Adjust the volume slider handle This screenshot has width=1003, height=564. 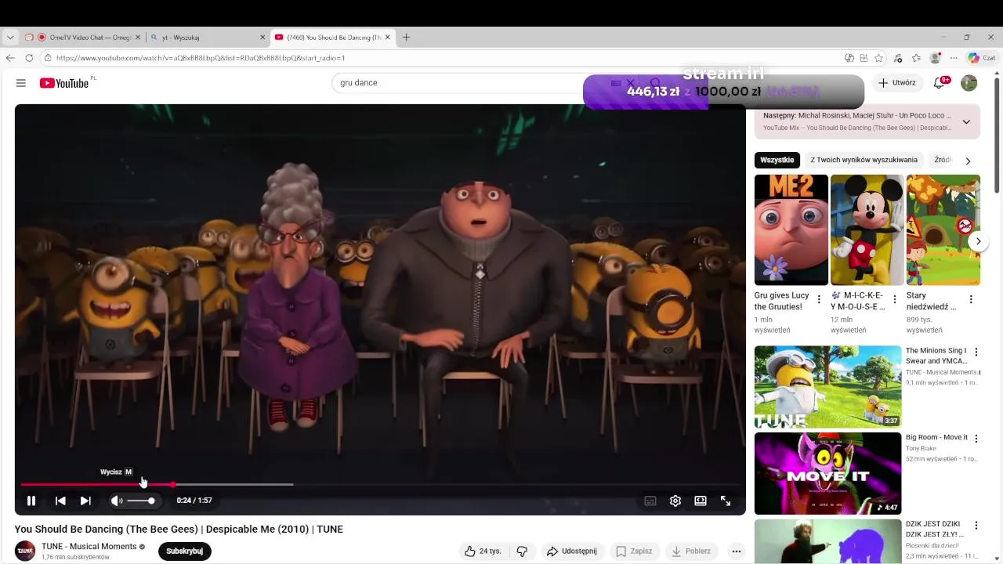151,501
